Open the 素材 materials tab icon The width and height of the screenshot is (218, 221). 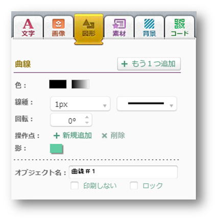click(x=119, y=24)
